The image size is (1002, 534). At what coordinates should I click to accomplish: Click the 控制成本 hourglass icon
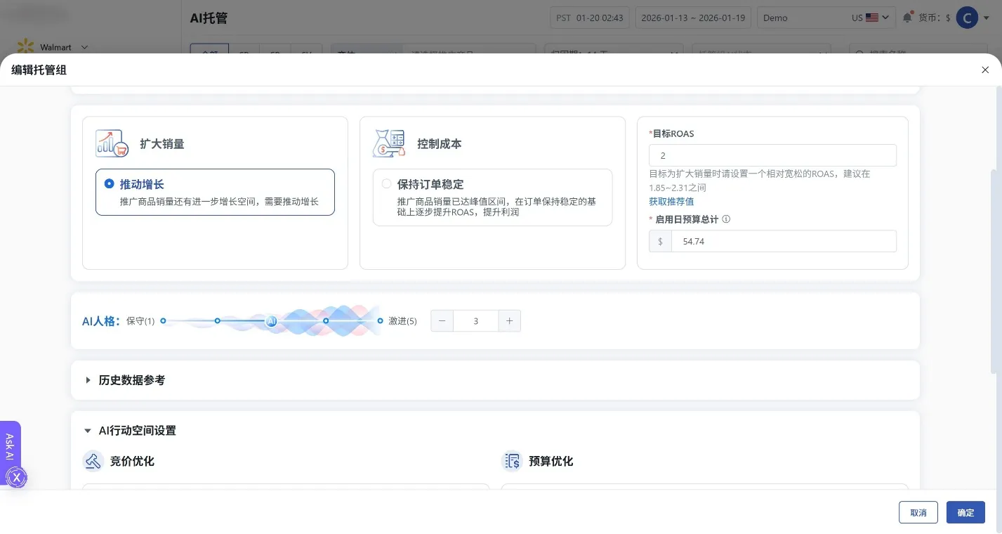[388, 143]
